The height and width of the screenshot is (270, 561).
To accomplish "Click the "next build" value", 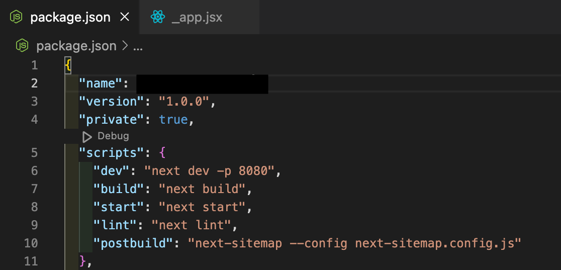I will [202, 189].
